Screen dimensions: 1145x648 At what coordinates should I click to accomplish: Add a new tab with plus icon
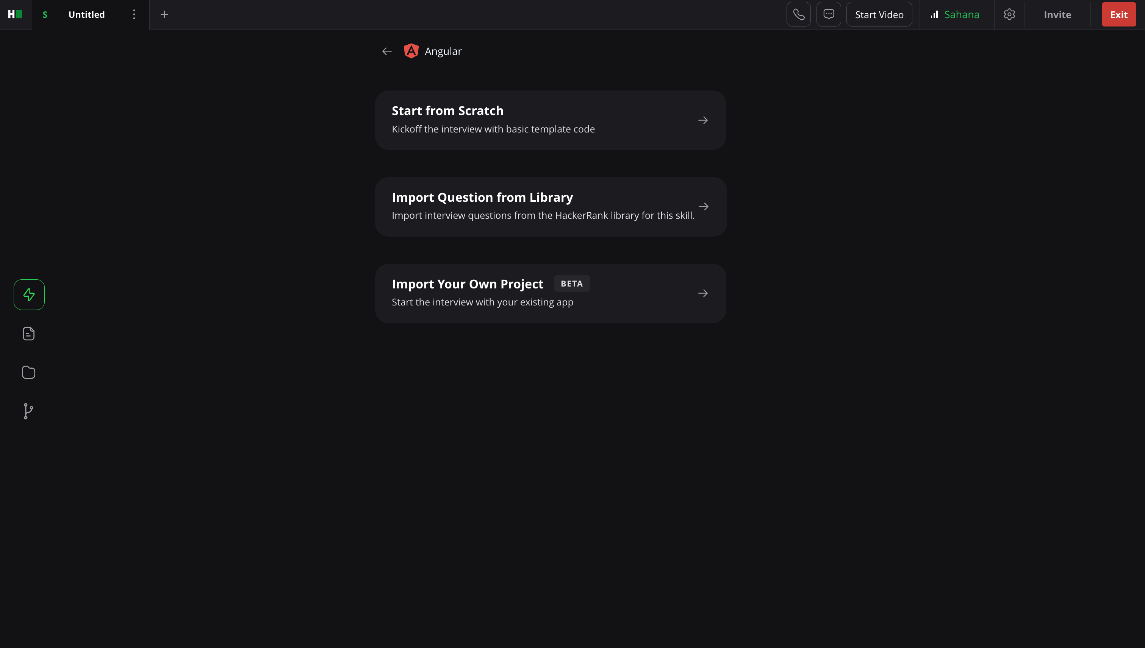point(164,15)
